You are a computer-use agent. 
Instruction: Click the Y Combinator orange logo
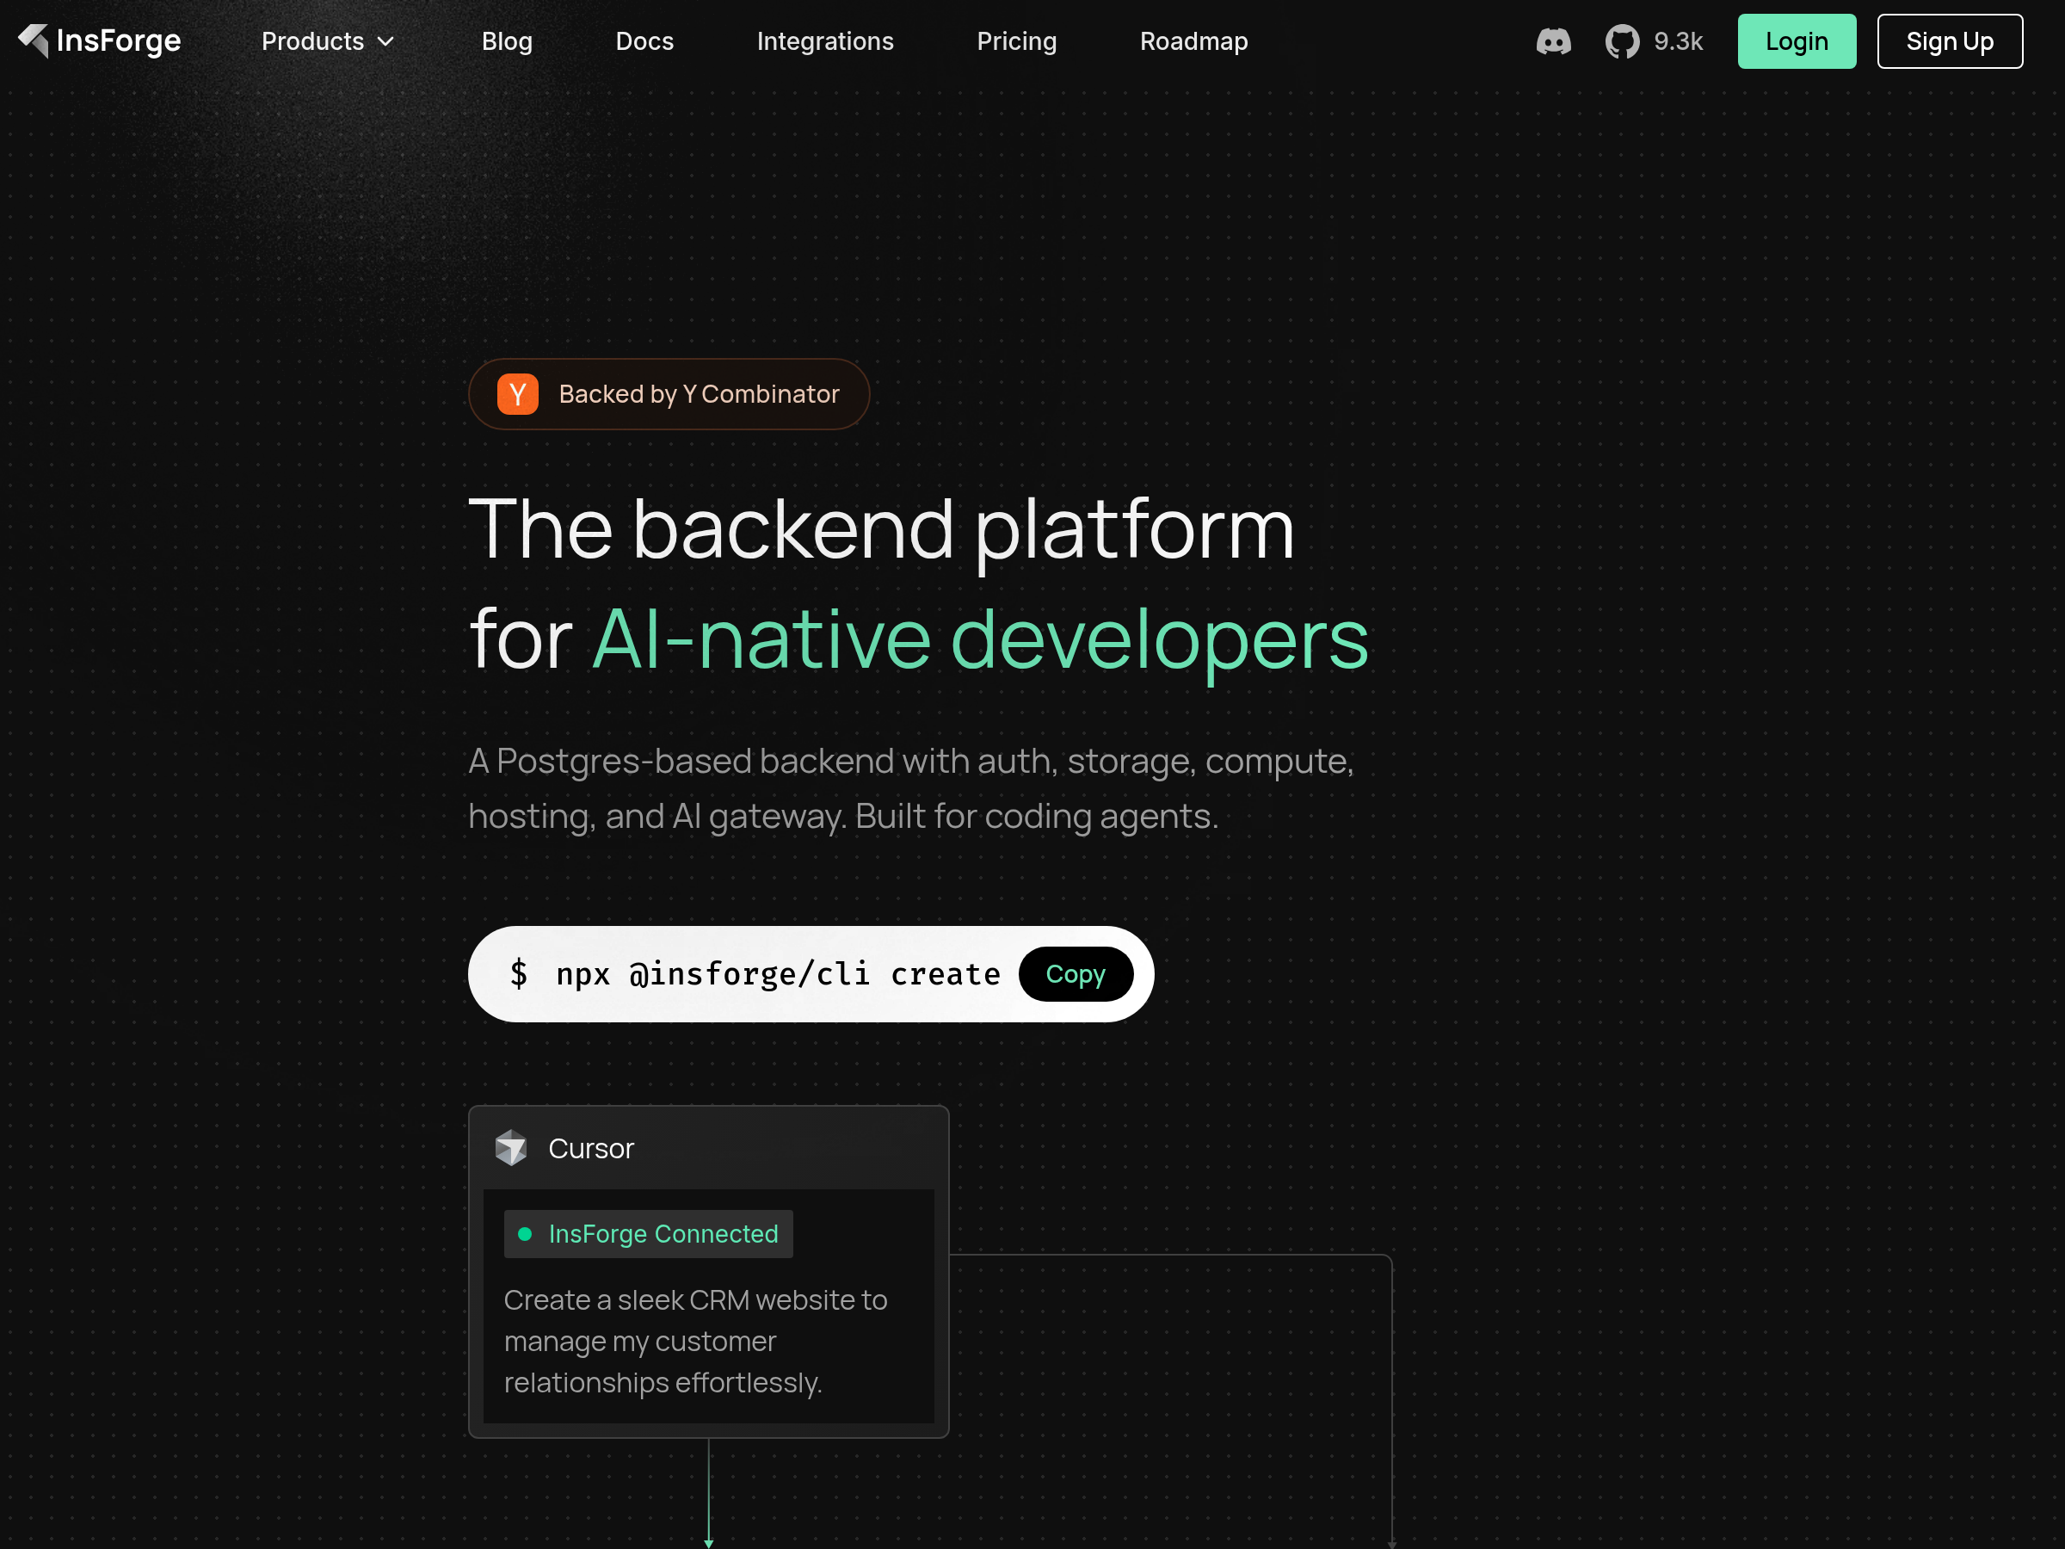coord(517,394)
